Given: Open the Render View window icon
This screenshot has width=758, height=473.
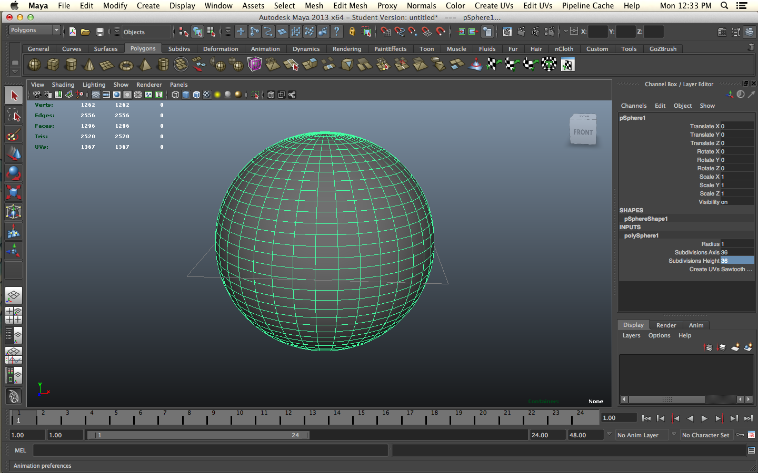Looking at the screenshot, I should pyautogui.click(x=507, y=32).
